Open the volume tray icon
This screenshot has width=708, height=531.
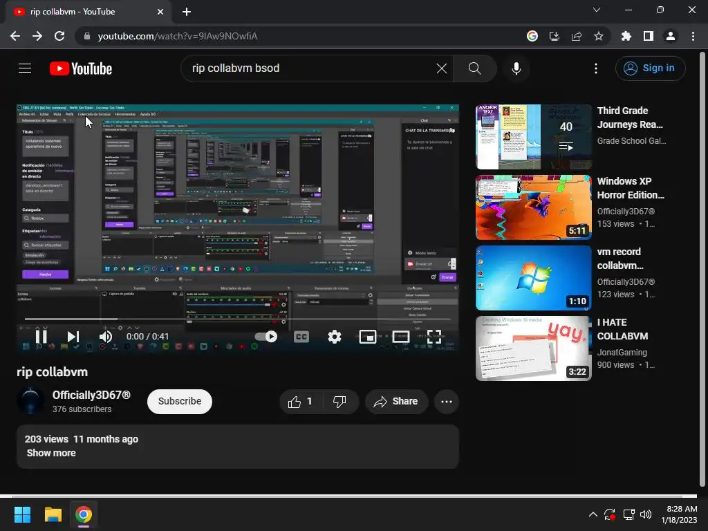(646, 514)
